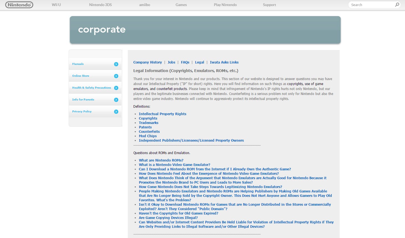Screen dimensions: 405x238
Task: Jump to the Mod Chips definition
Action: point(148,136)
